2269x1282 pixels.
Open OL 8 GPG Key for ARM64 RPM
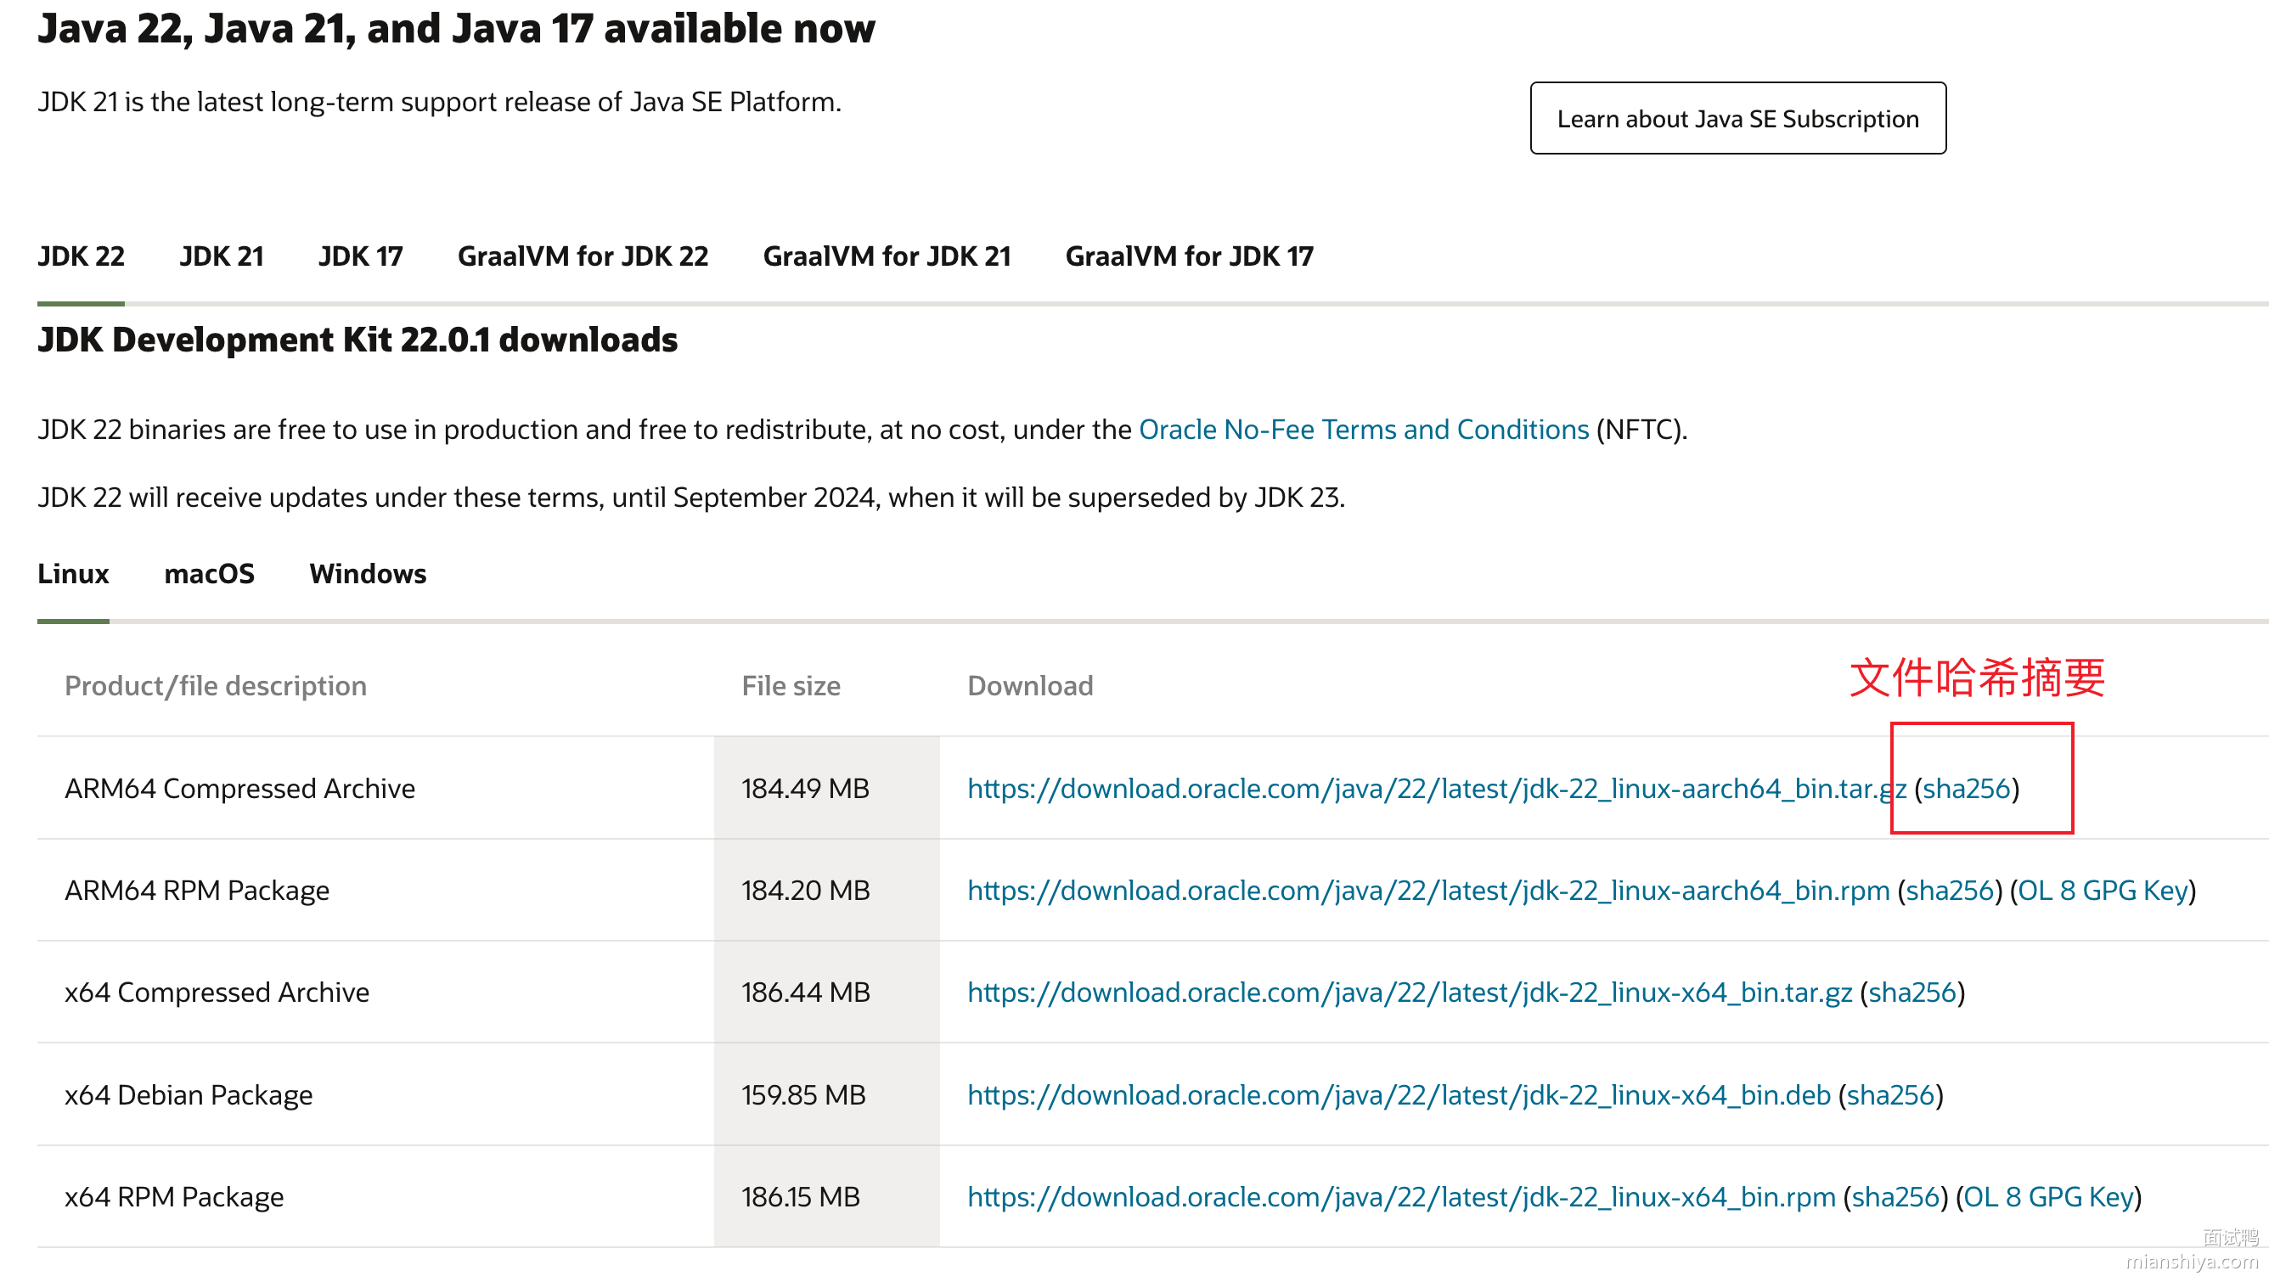click(x=2103, y=891)
